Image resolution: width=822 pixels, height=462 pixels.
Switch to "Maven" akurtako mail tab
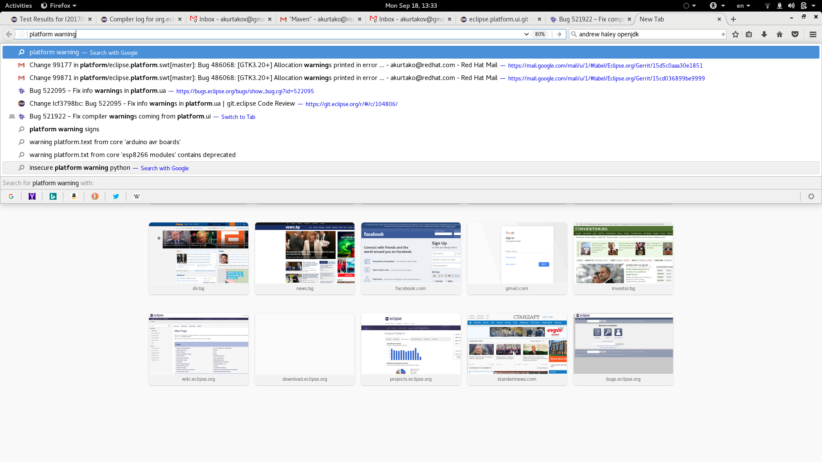point(320,19)
